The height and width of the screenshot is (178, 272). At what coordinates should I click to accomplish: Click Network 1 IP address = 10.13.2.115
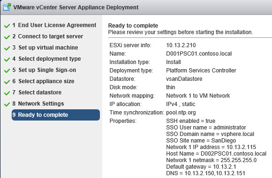(x=211, y=147)
